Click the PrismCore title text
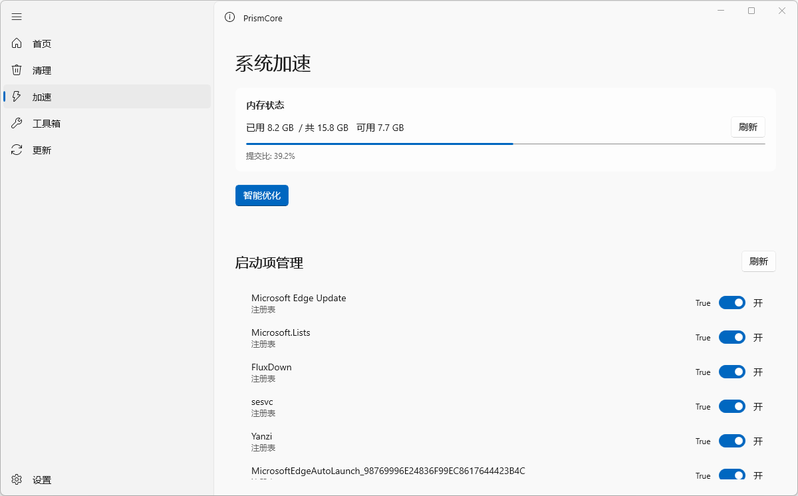Screen dimensions: 798x496 (x=263, y=19)
